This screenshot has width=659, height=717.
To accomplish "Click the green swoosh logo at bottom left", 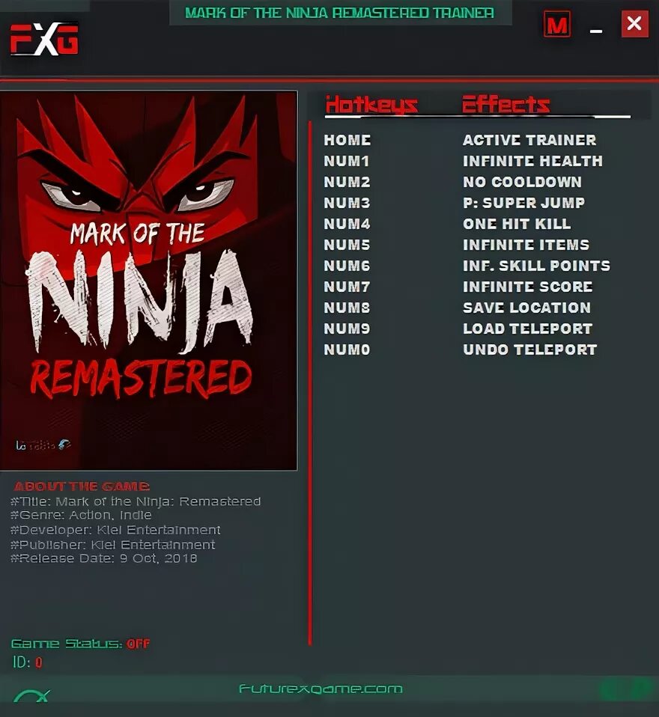I will tap(31, 695).
